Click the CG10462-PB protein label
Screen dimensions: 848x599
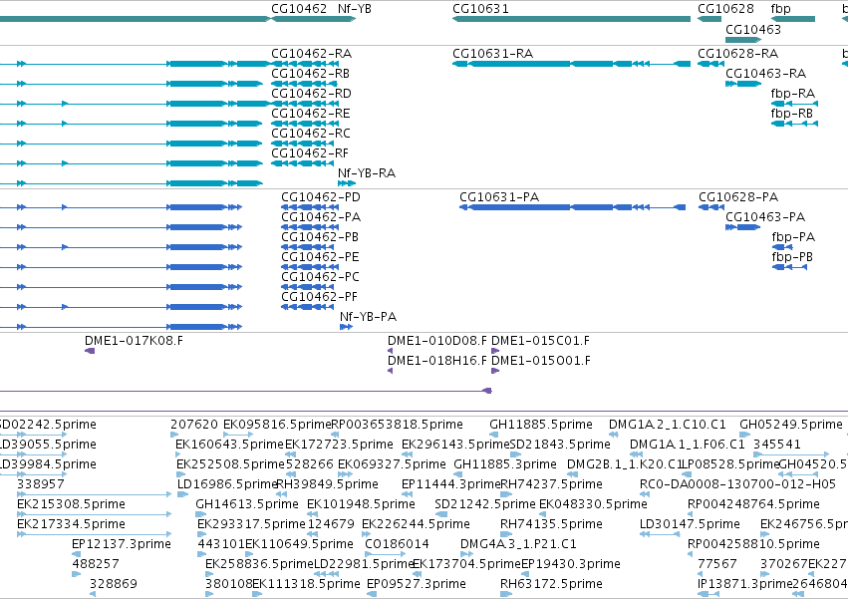[320, 237]
